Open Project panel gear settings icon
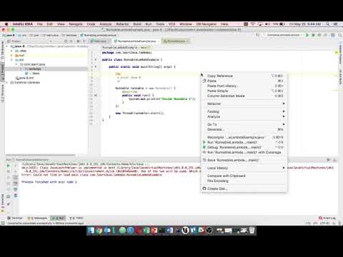 tap(78, 41)
